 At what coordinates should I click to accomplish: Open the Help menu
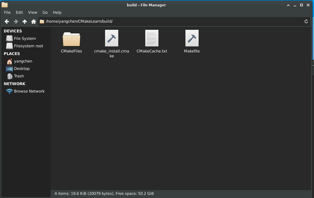point(57,12)
